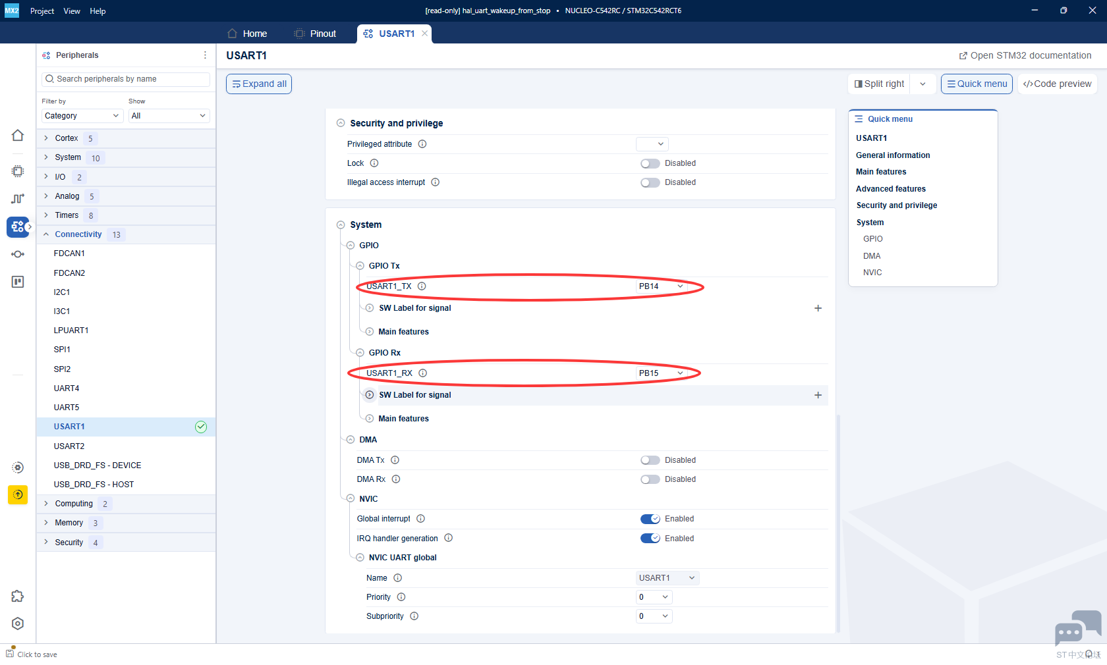Click the save icon in status bar

10,653
